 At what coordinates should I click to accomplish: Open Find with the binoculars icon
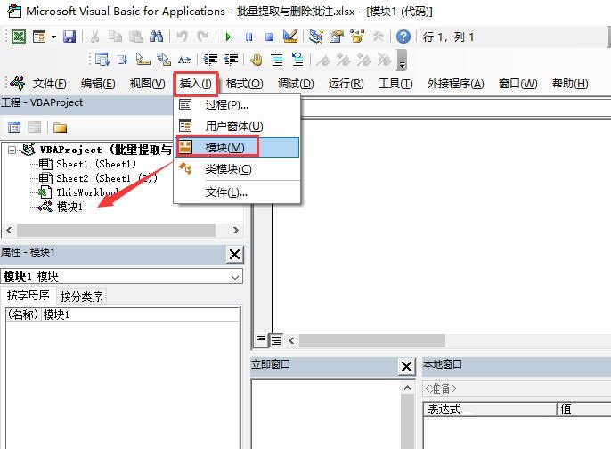point(157,37)
